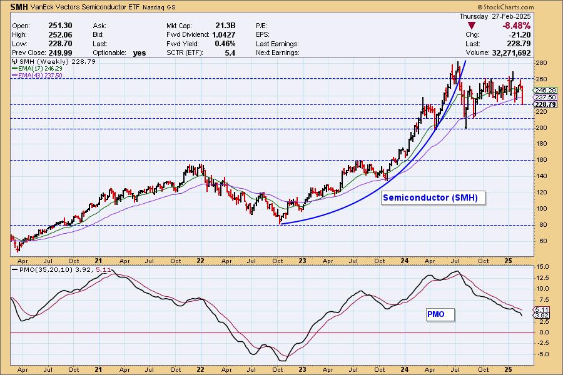Click the P/E: label

click(261, 26)
